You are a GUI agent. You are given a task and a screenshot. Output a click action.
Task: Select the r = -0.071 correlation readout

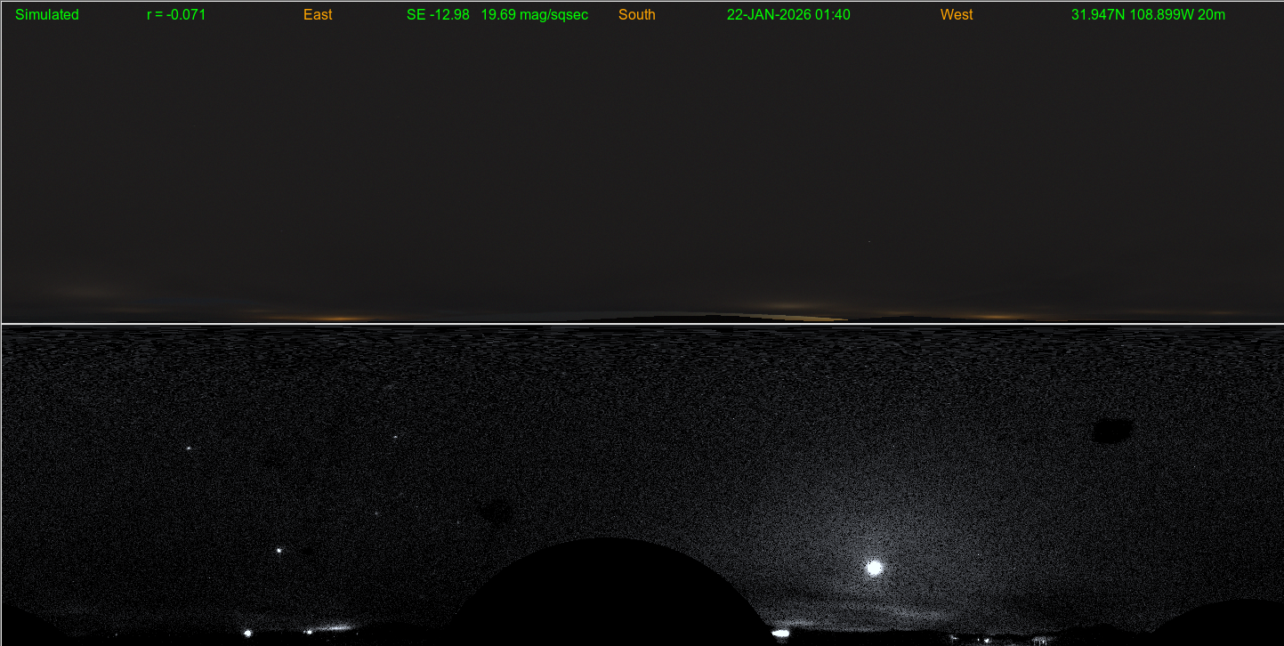pos(176,15)
